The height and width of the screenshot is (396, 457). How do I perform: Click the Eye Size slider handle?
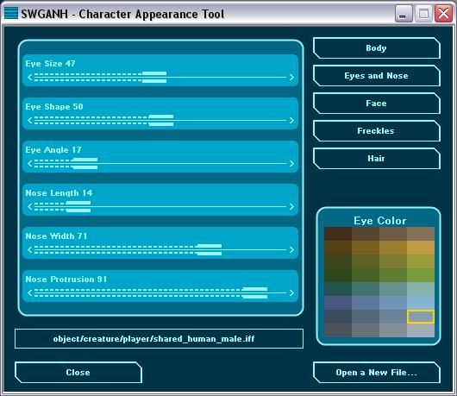coord(154,78)
